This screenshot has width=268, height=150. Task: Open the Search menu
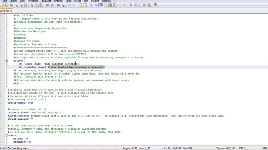(x=13, y=1)
